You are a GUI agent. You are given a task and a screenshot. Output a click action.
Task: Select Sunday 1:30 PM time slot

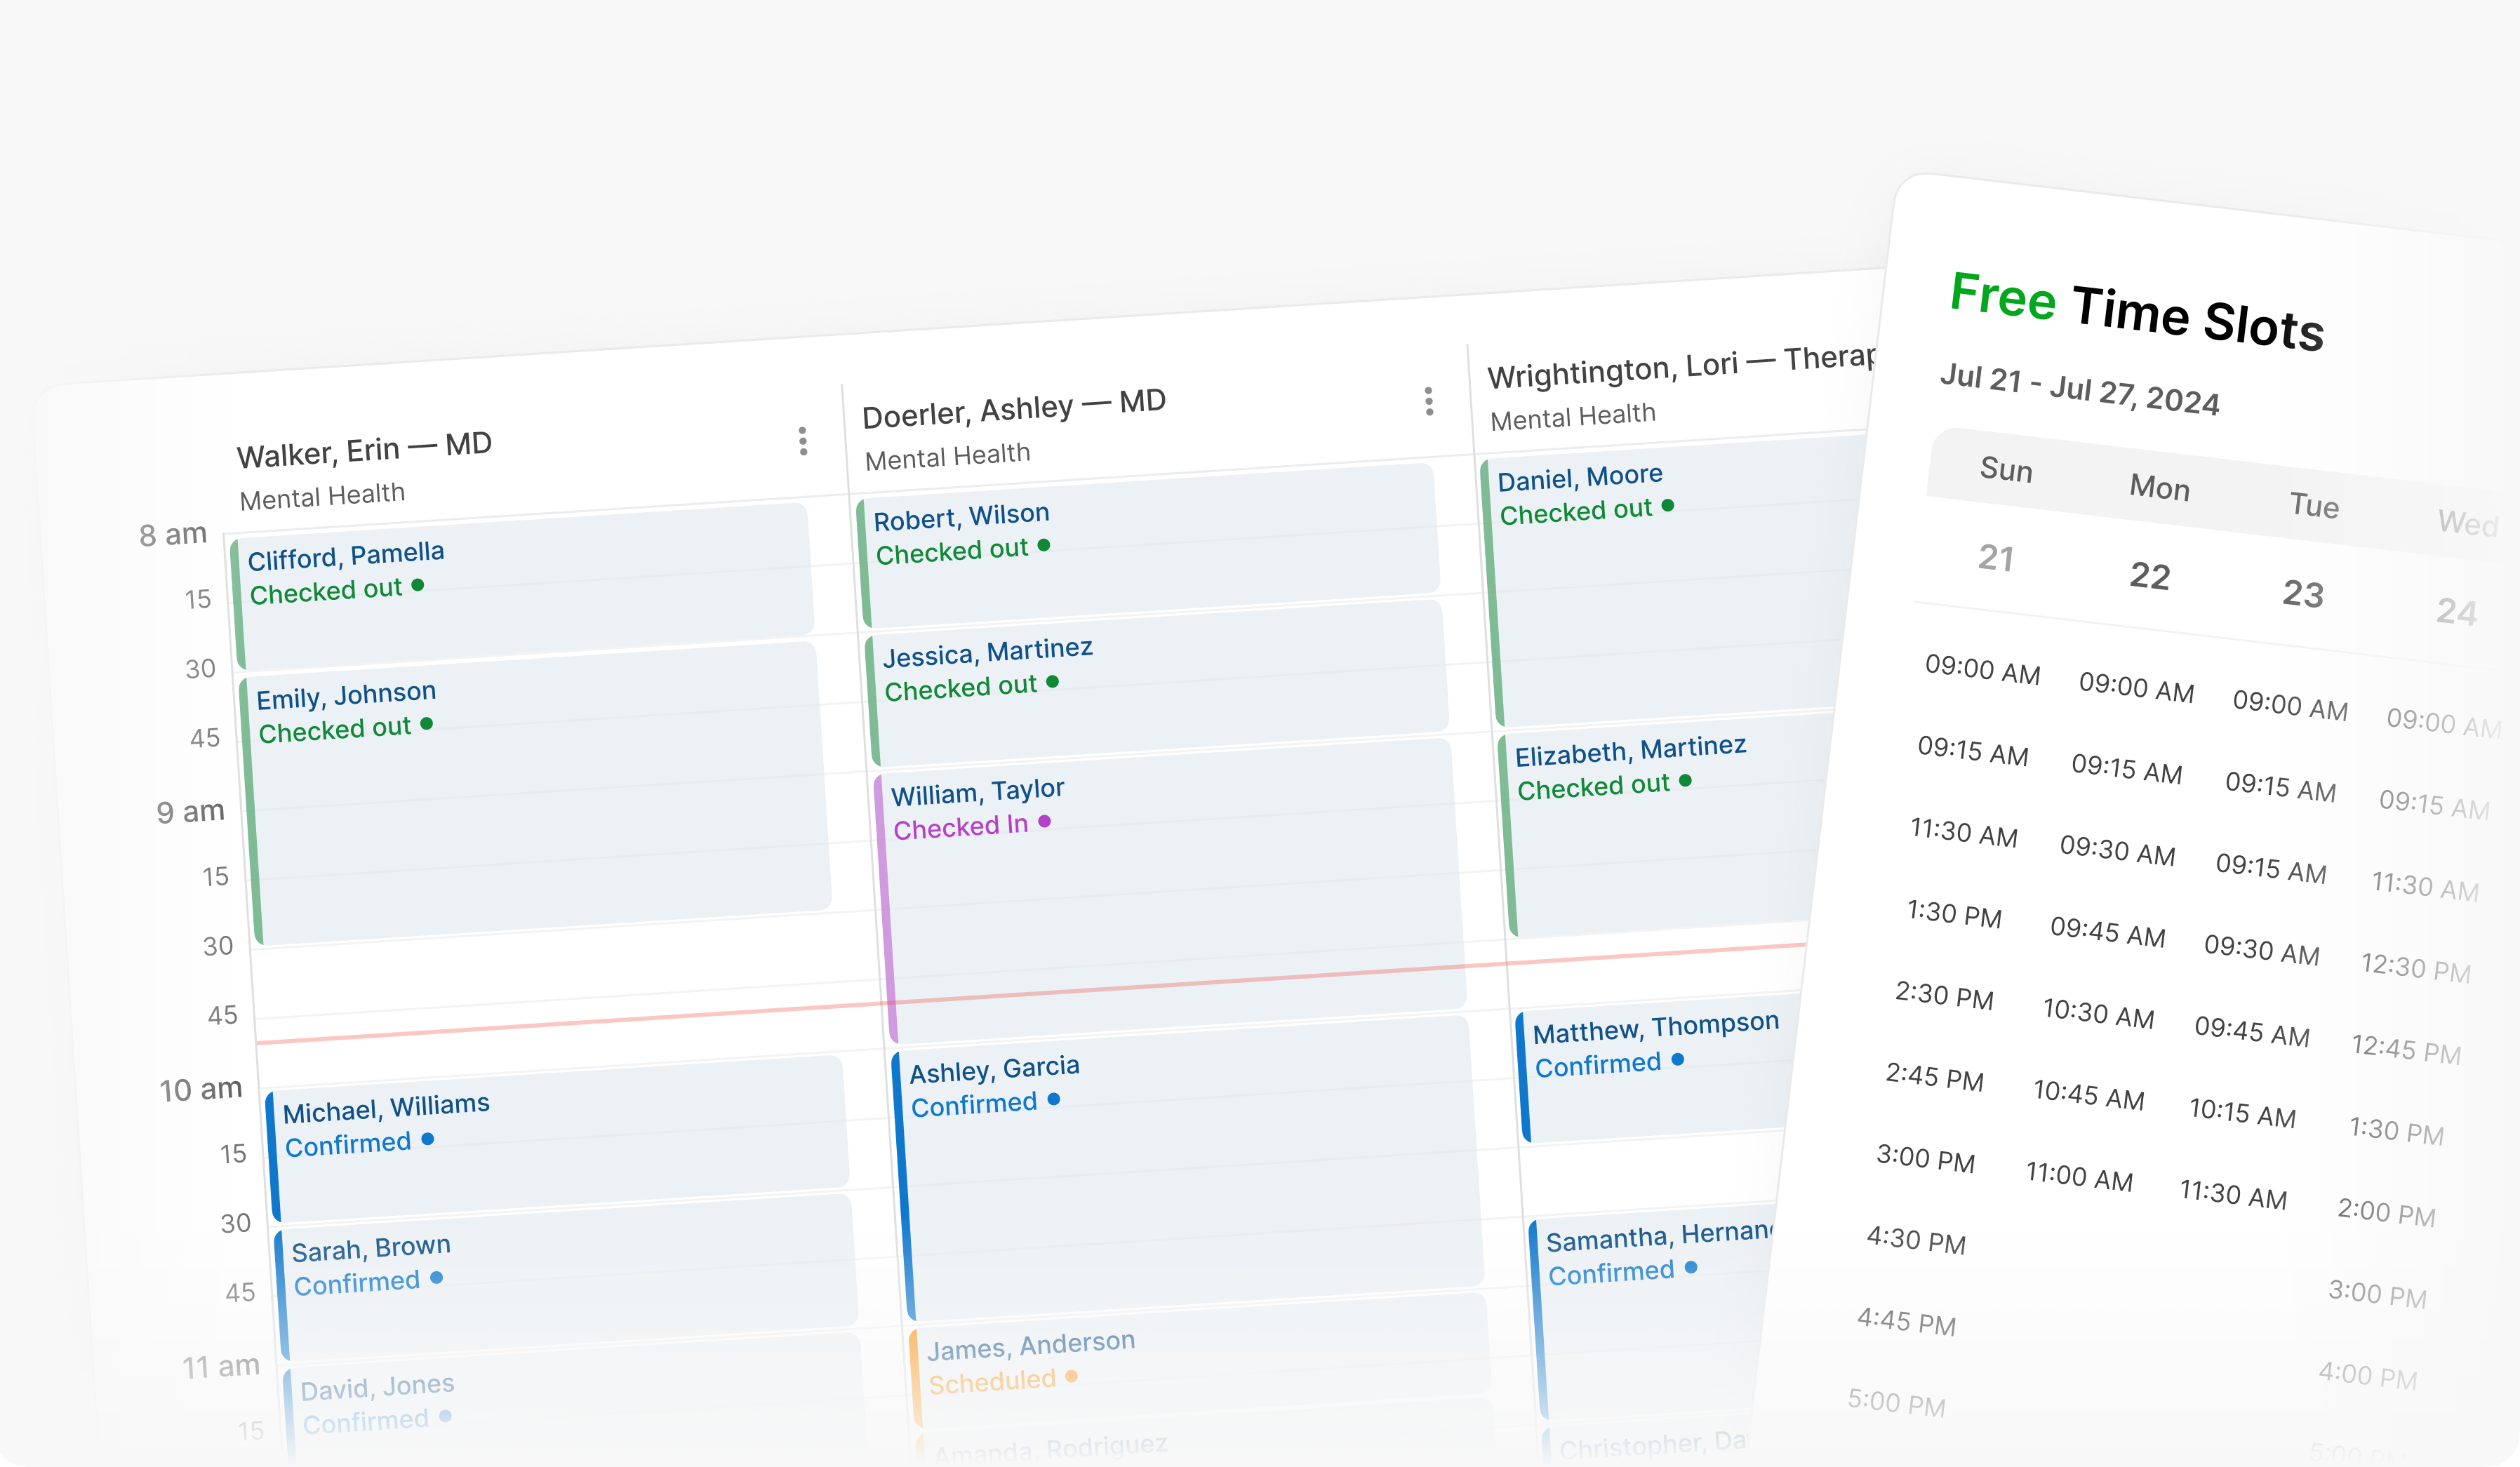(1954, 914)
